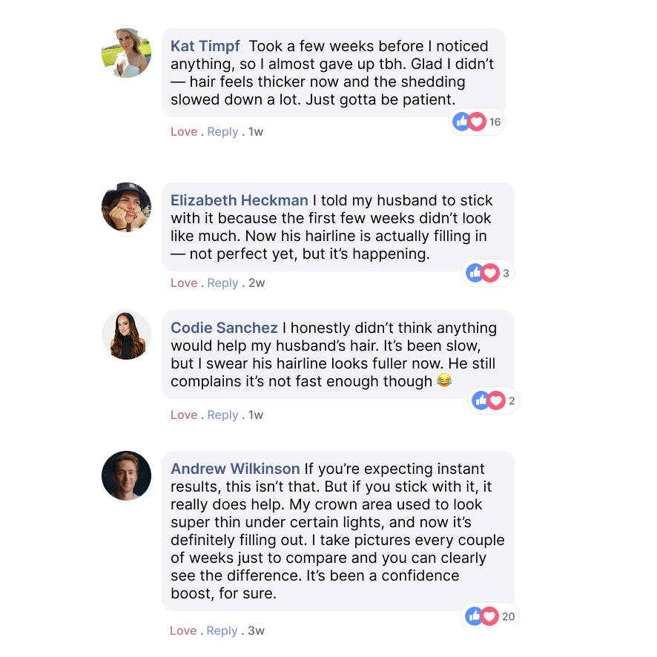Click the heart reaction icon on Codie Sanchez's comment
This screenshot has height=657, width=657.
pos(496,401)
